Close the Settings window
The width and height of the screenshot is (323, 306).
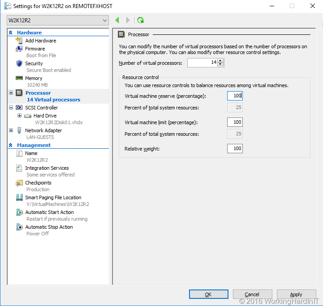[313, 6]
